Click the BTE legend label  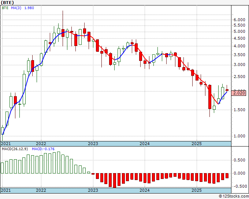tap(5, 8)
